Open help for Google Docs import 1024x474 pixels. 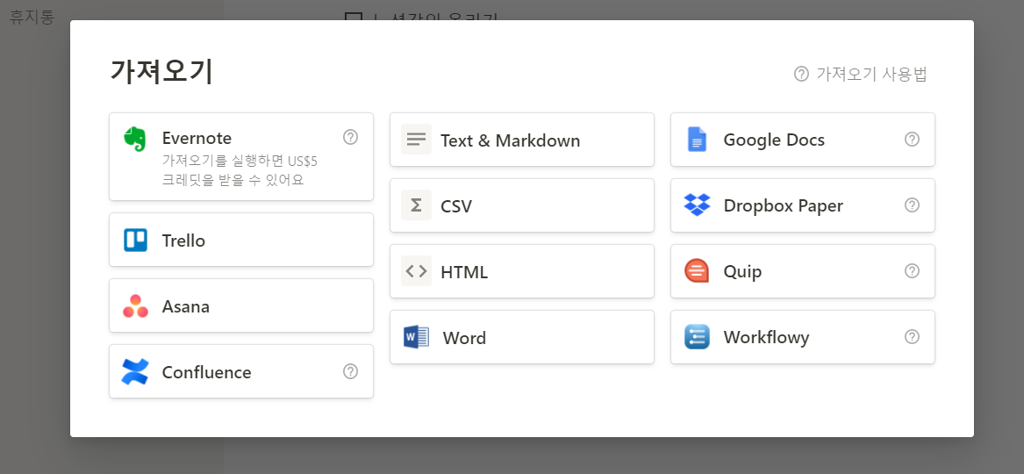[913, 139]
